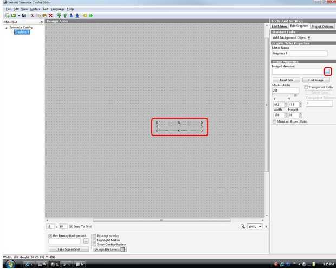336x269 pixels.
Task: Click the yellow circle toolbar icon
Action: tap(85, 15)
